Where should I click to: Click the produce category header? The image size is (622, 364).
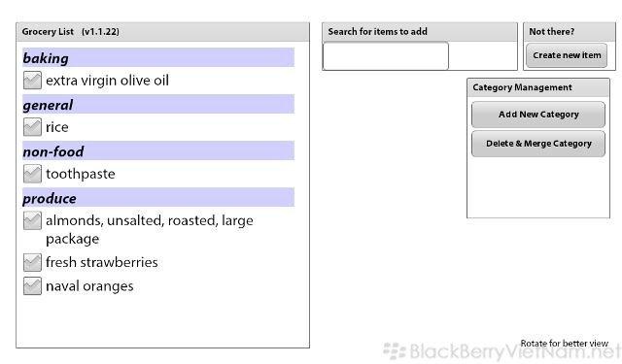pyautogui.click(x=158, y=197)
